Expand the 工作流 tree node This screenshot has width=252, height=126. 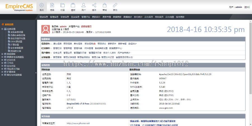[x=2, y=63]
